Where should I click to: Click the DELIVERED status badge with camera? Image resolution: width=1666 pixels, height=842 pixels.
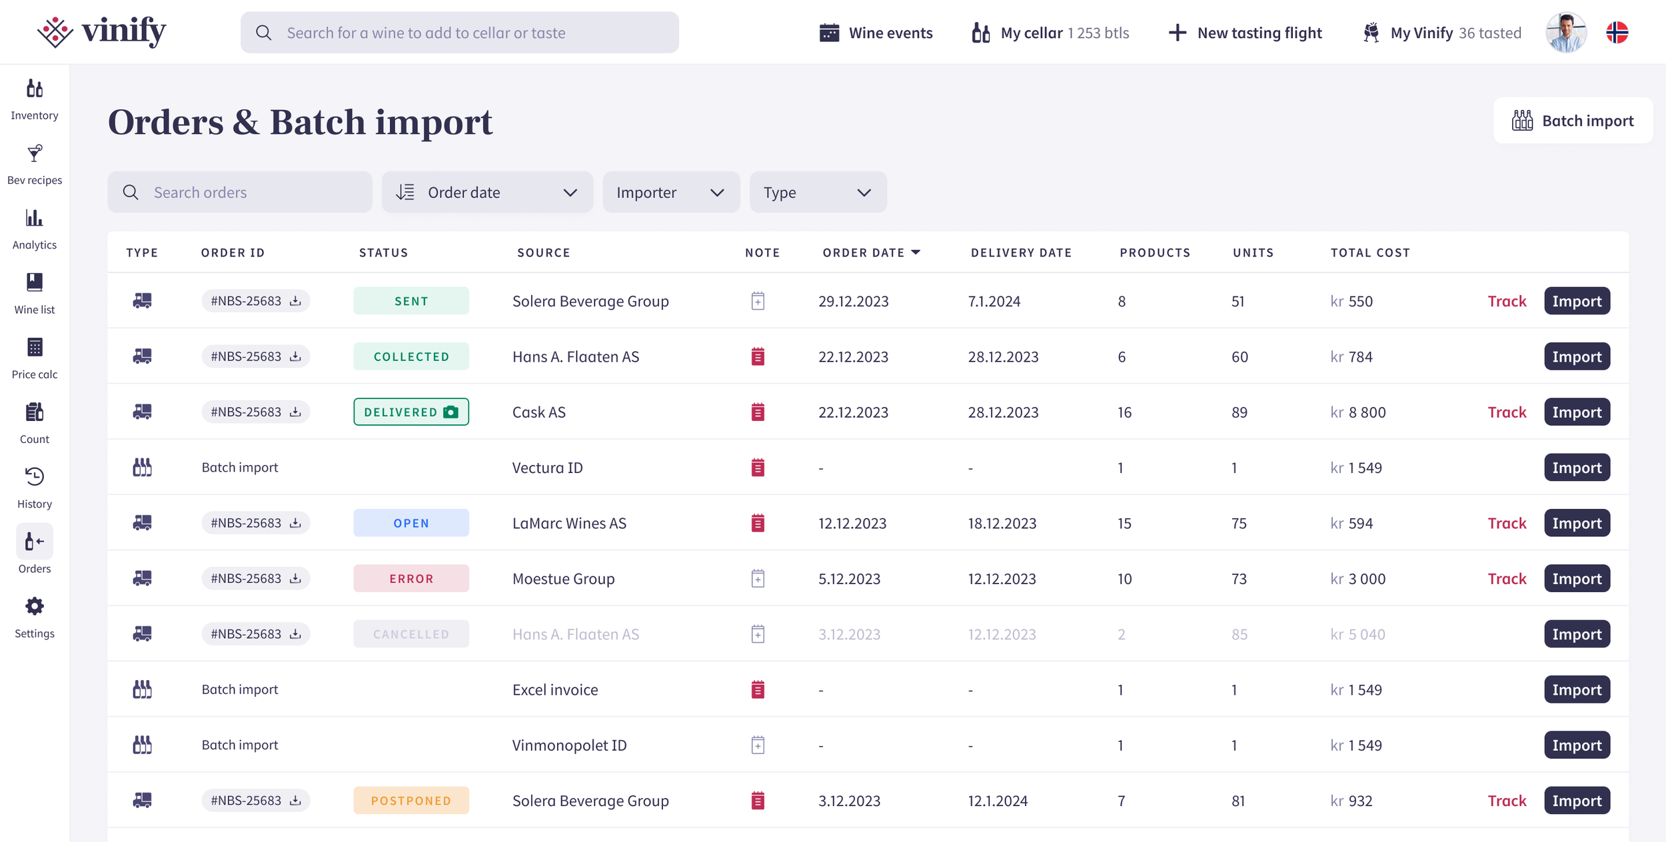click(x=411, y=412)
